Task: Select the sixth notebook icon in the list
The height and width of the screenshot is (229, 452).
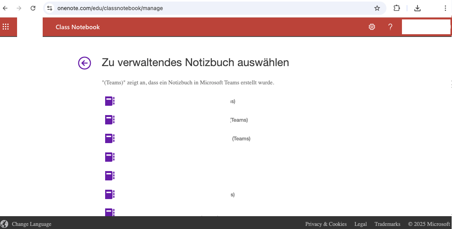Action: [109, 194]
